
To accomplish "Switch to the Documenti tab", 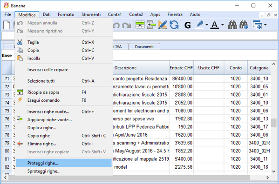I will pos(144,46).
